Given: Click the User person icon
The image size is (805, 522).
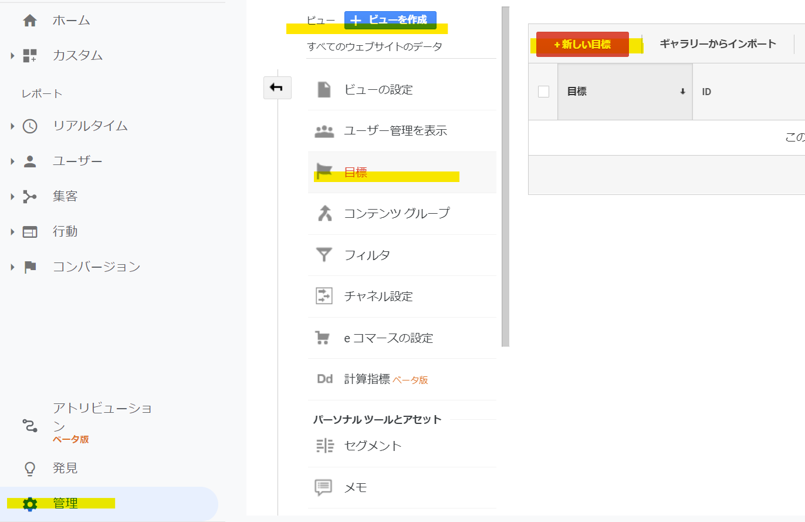Looking at the screenshot, I should point(29,161).
